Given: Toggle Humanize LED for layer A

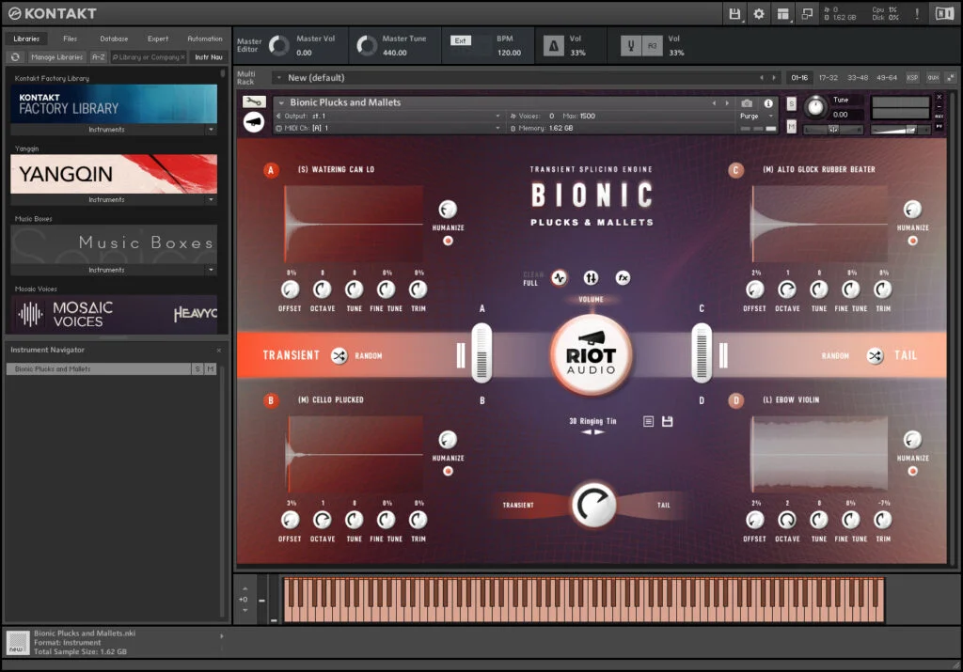Looking at the screenshot, I should pos(449,242).
